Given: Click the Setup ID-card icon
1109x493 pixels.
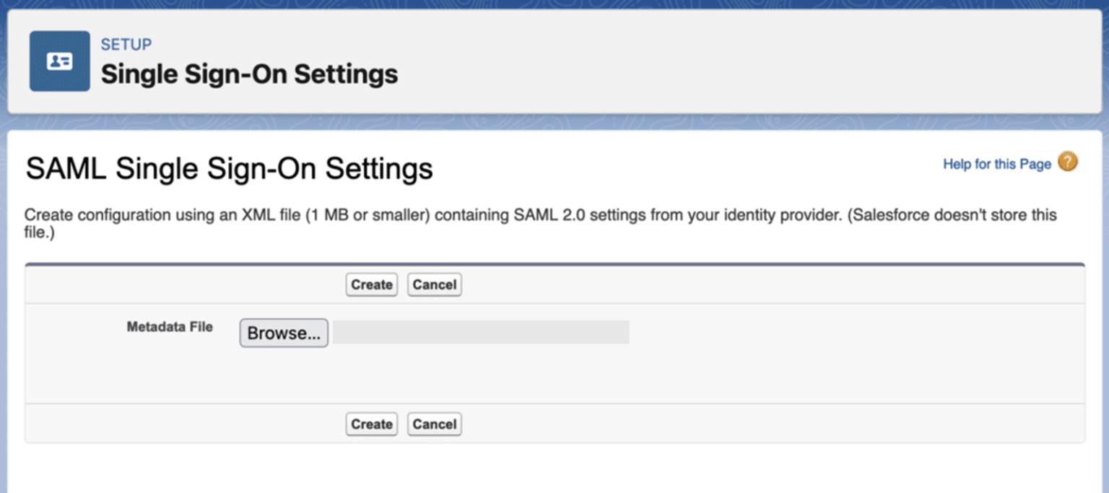Looking at the screenshot, I should tap(60, 61).
